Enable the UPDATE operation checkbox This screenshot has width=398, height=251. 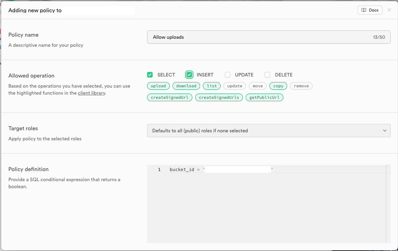(x=228, y=75)
